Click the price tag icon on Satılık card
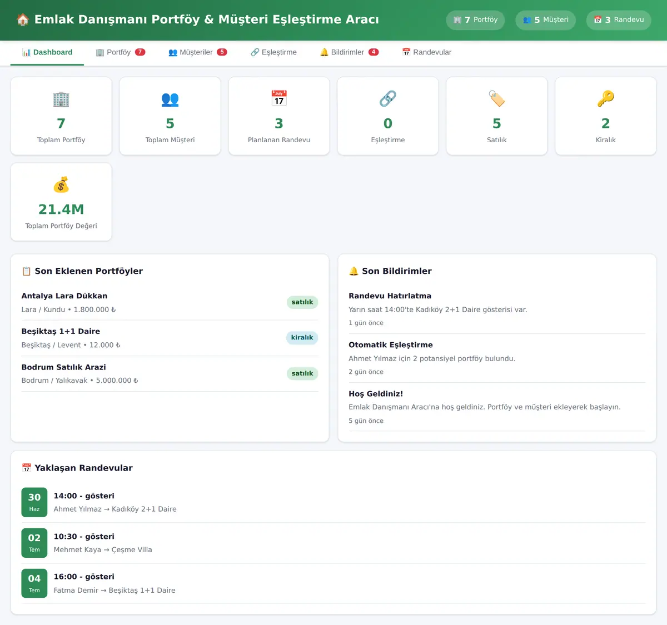This screenshot has height=625, width=667. coord(497,98)
